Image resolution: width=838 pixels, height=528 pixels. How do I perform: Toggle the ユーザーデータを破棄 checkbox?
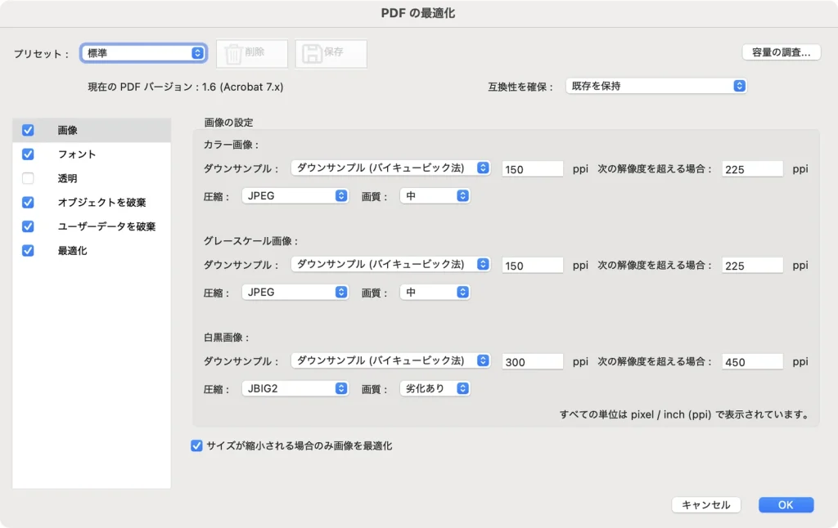pyautogui.click(x=28, y=226)
